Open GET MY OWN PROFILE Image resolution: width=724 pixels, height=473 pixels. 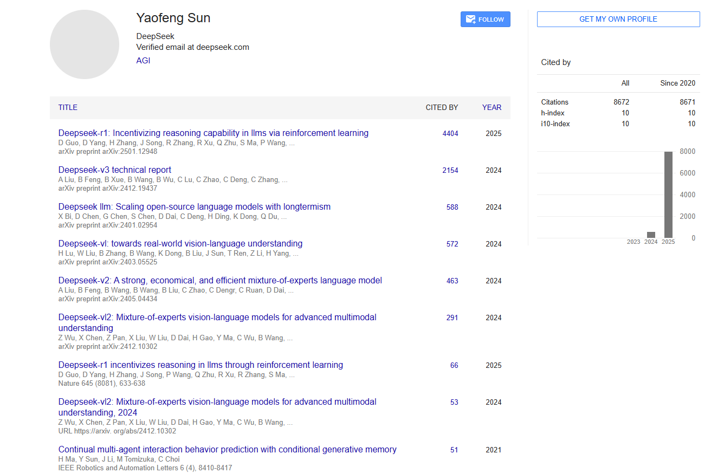pyautogui.click(x=618, y=19)
